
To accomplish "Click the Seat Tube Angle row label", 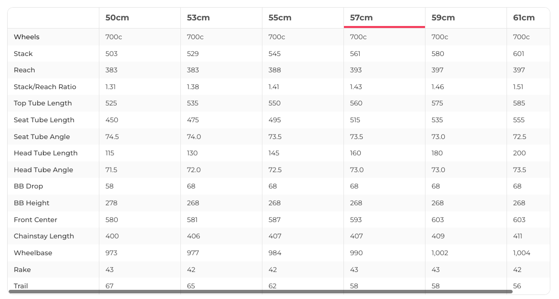I will (42, 137).
